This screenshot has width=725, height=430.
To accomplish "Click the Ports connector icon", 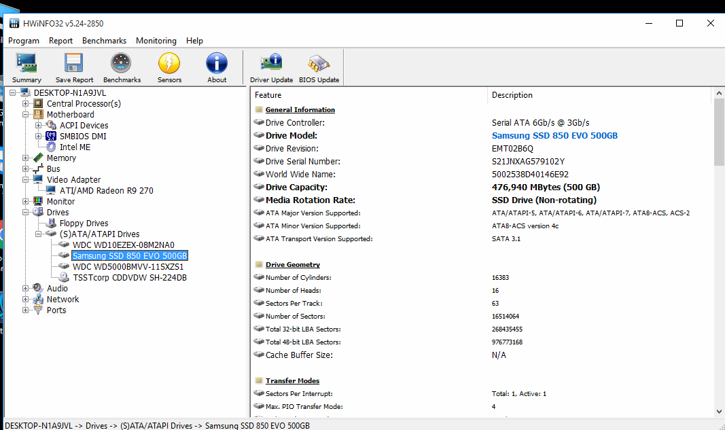I will [x=38, y=310].
